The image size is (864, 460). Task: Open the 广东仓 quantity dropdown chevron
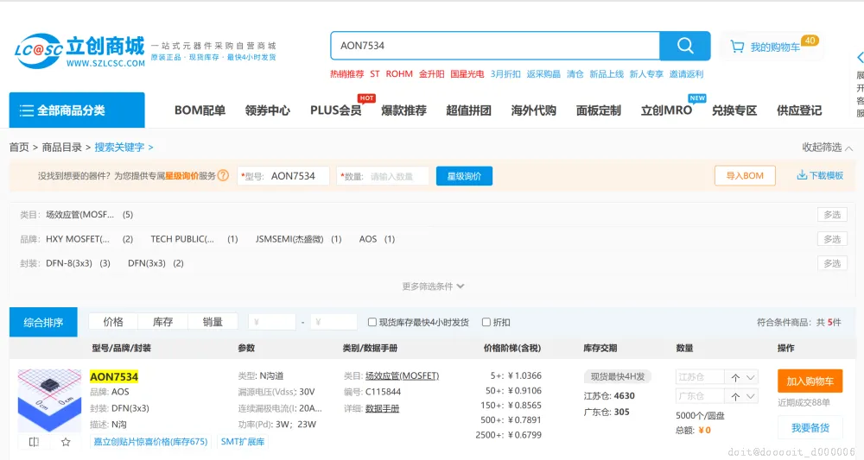(751, 396)
